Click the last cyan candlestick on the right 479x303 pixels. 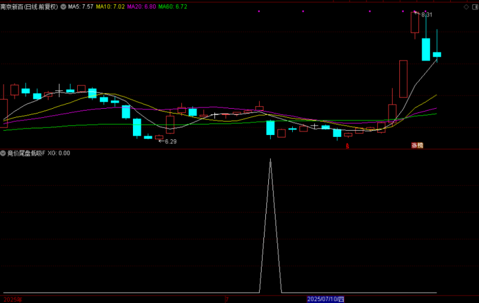[437, 54]
